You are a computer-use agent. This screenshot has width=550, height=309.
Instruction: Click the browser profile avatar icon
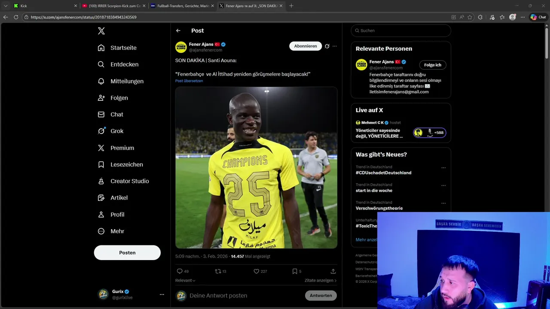coord(513,17)
